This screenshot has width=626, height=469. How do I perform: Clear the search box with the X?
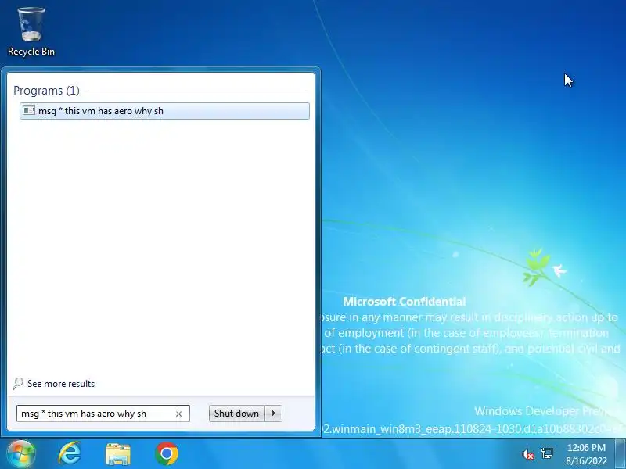pos(179,414)
